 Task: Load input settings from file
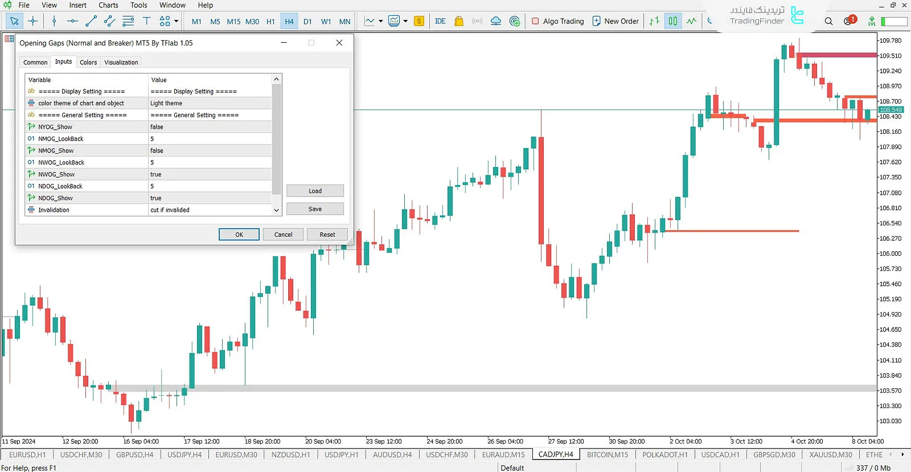pos(315,191)
